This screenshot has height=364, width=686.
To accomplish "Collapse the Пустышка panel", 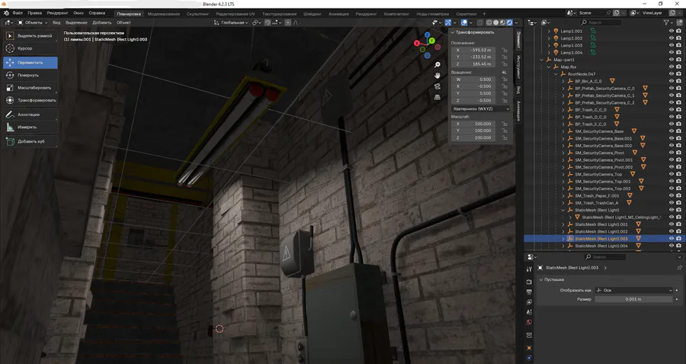I will pyautogui.click(x=541, y=279).
